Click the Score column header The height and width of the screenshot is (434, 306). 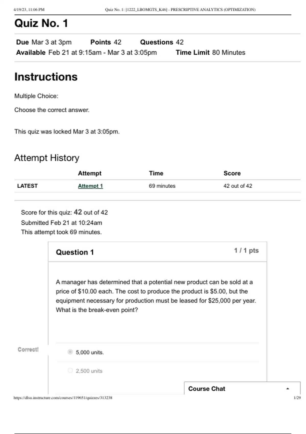(x=232, y=173)
